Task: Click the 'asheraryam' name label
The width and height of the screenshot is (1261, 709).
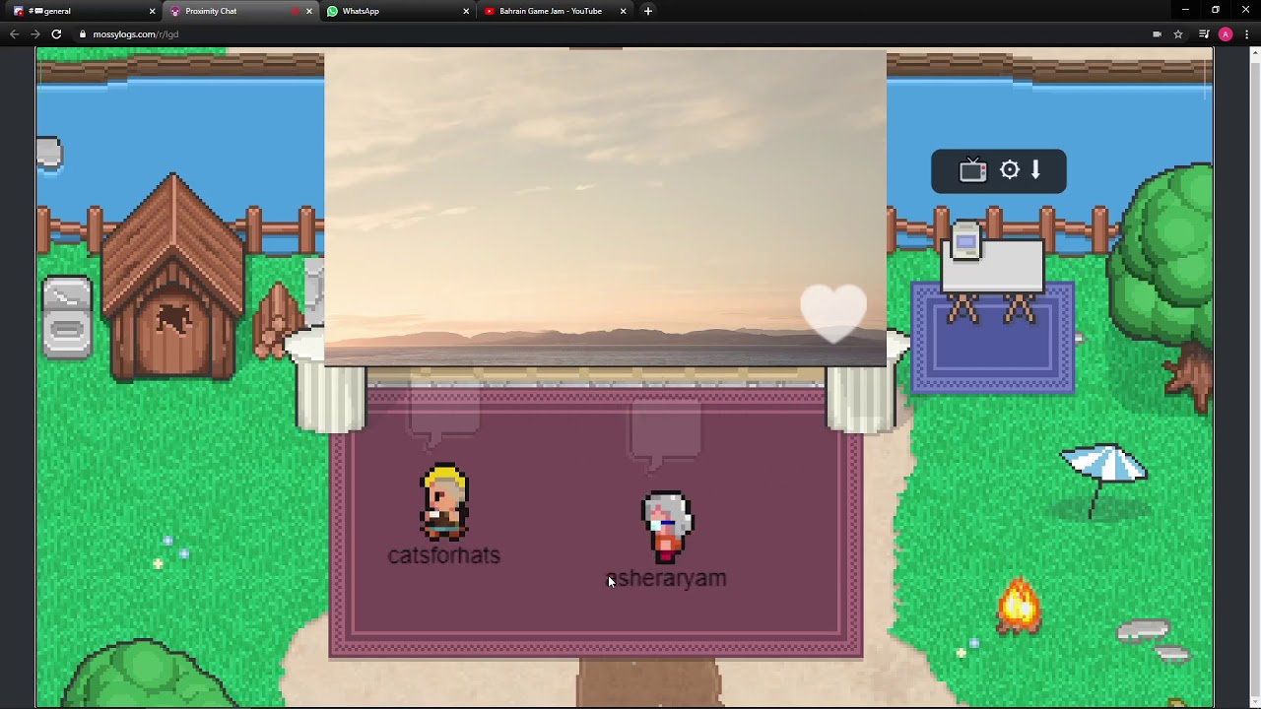Action: coord(666,578)
